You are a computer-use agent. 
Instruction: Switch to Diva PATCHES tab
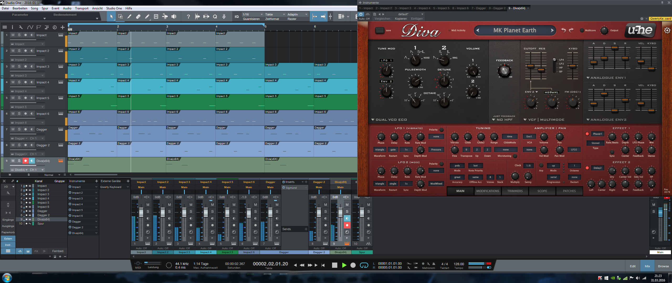(x=569, y=191)
